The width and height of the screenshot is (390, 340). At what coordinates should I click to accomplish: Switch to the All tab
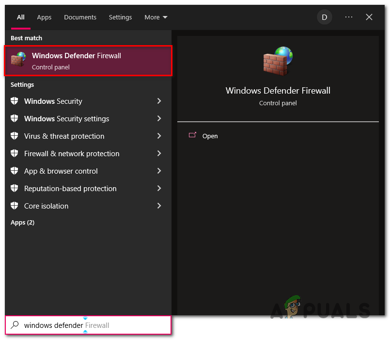[x=21, y=17]
